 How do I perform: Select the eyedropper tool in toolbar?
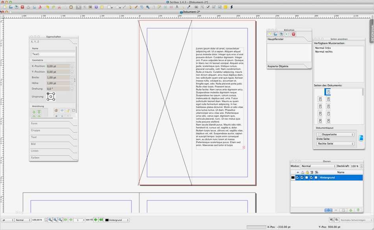pos(189,7)
